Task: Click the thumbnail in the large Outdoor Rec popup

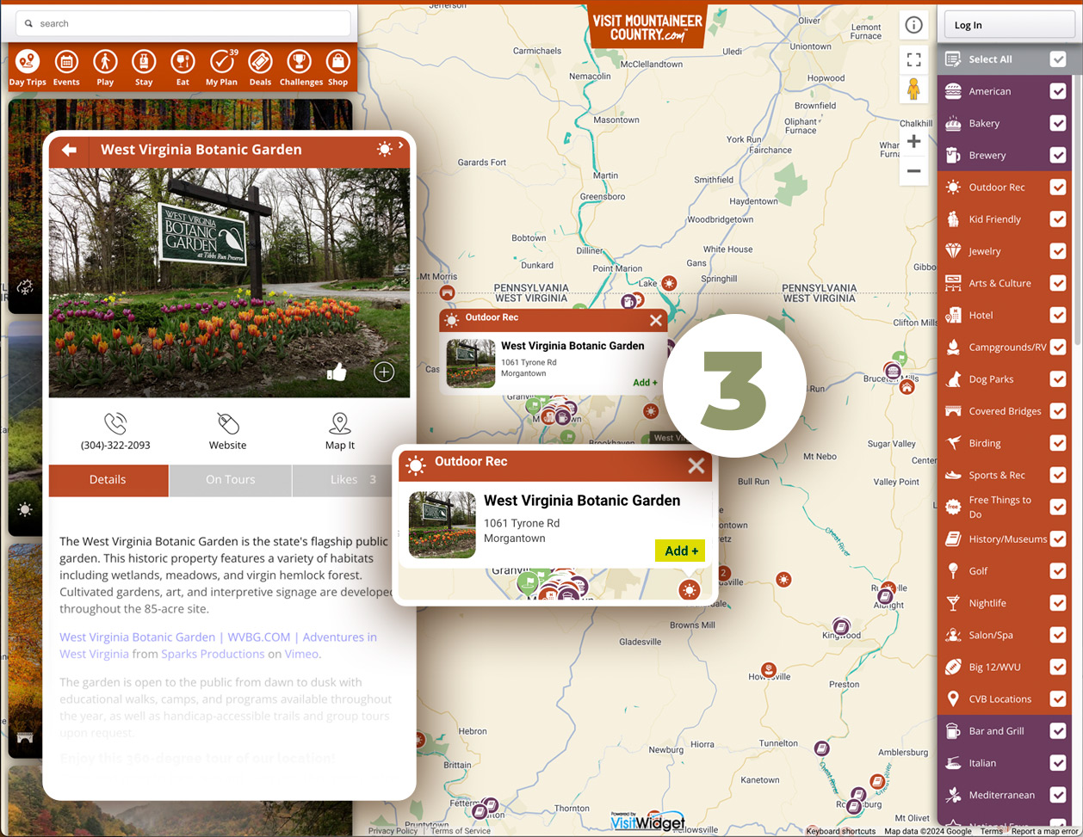Action: click(442, 525)
